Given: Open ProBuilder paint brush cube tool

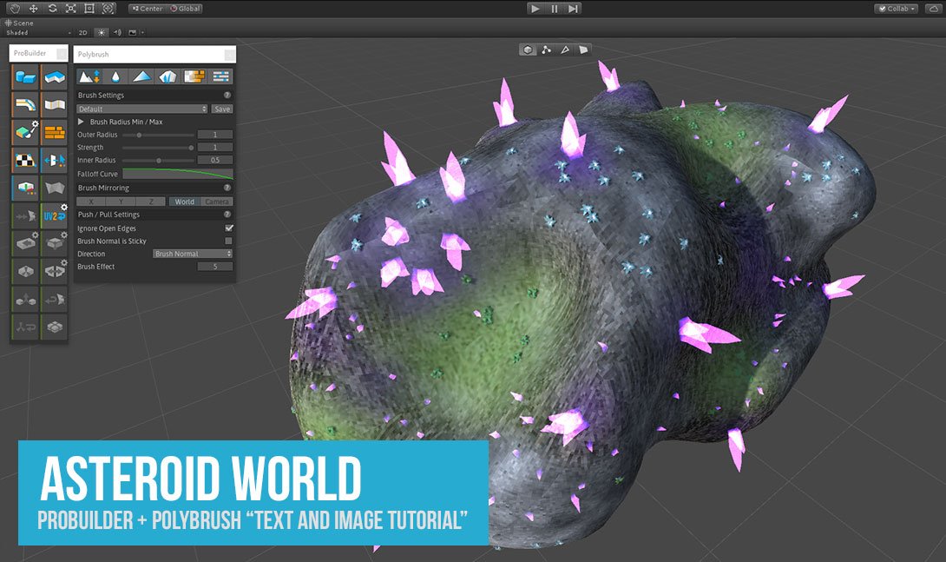Looking at the screenshot, I should pos(25,132).
